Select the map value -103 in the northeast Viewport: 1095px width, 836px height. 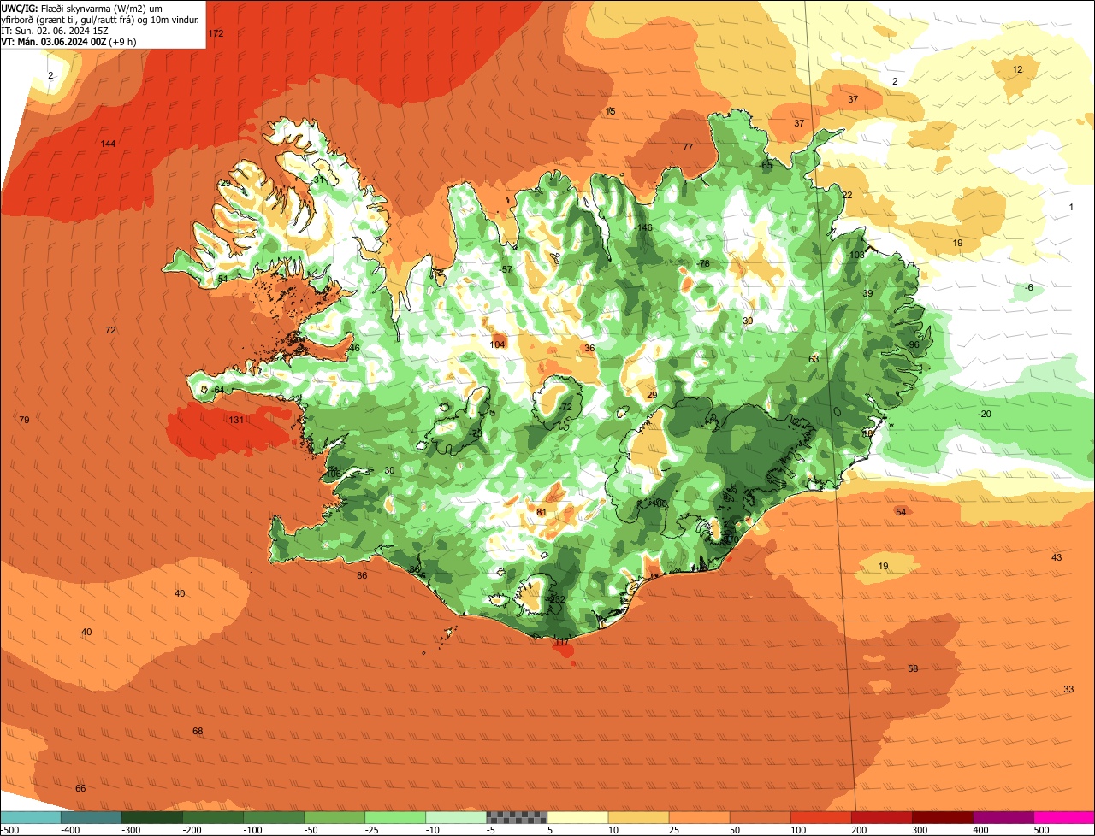tap(855, 255)
